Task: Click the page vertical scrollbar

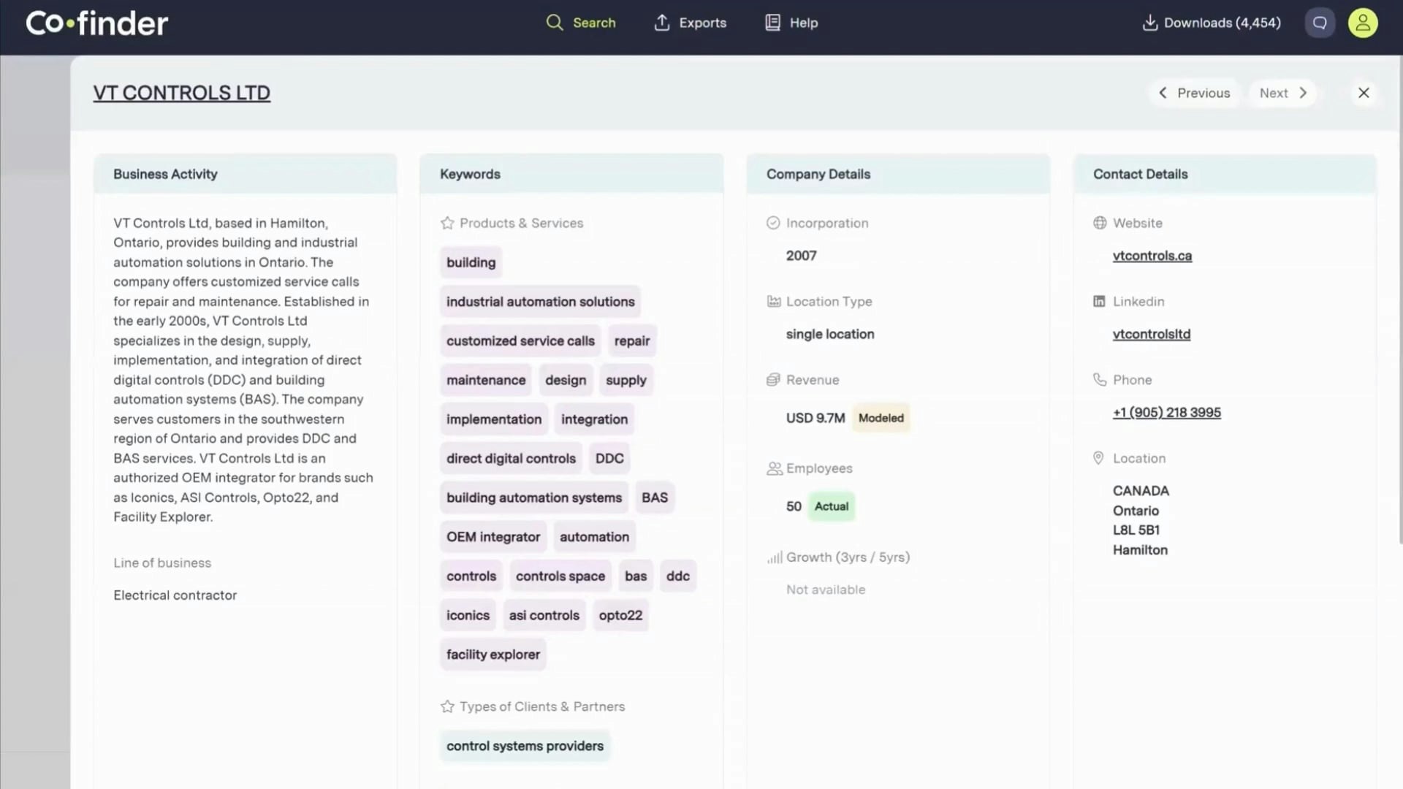Action: click(1400, 300)
